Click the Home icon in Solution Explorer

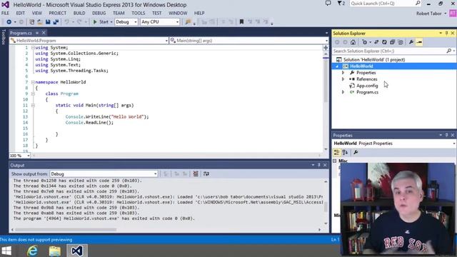pyautogui.click(x=353, y=42)
